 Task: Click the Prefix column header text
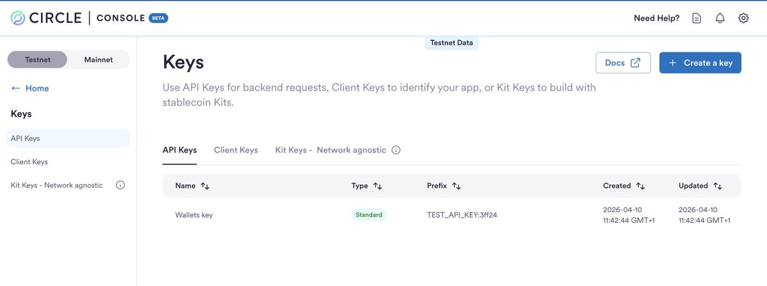click(437, 186)
